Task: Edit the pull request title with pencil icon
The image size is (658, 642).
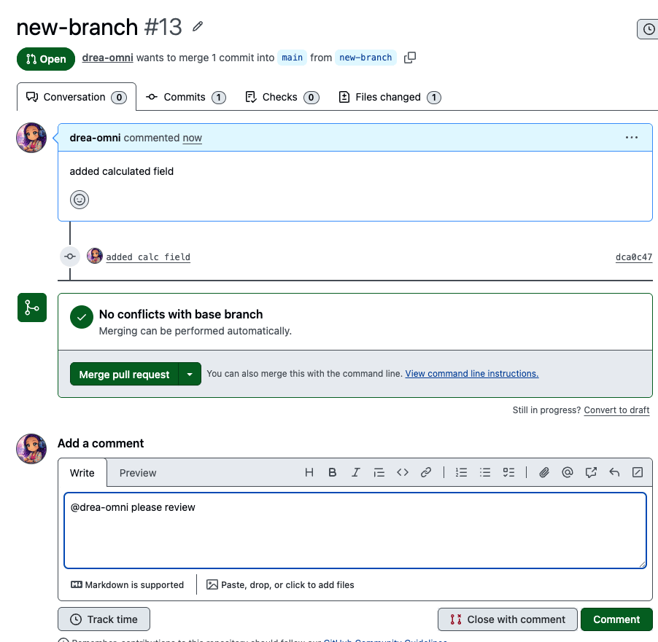Action: click(x=198, y=27)
